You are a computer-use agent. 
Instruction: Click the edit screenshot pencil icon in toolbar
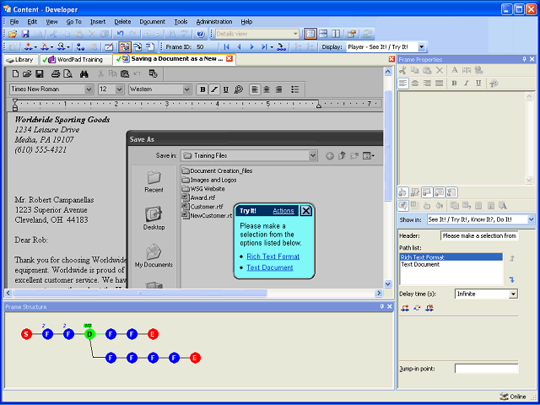tap(109, 47)
